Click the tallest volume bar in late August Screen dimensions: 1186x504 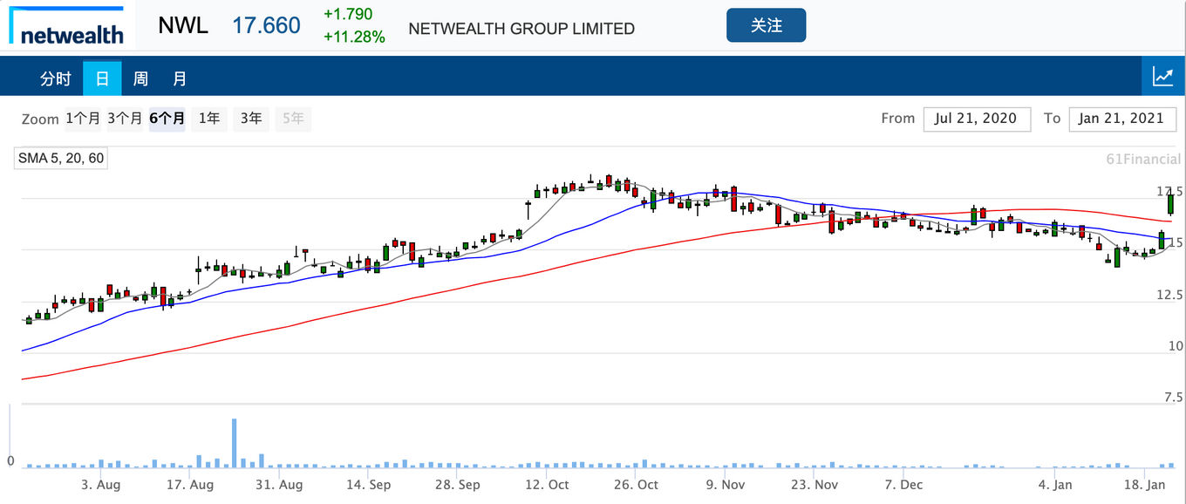pos(235,443)
